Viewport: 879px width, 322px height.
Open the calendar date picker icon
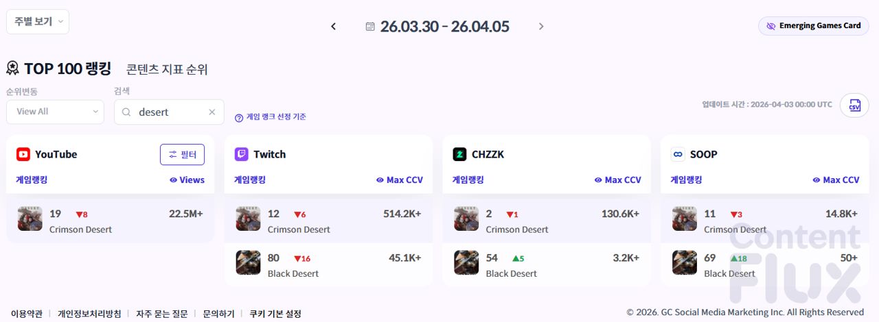point(370,27)
